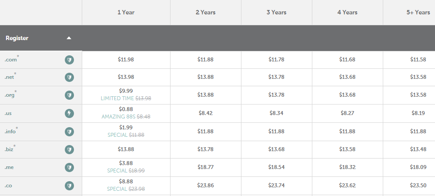Select the 2 Years column header

[x=206, y=13]
